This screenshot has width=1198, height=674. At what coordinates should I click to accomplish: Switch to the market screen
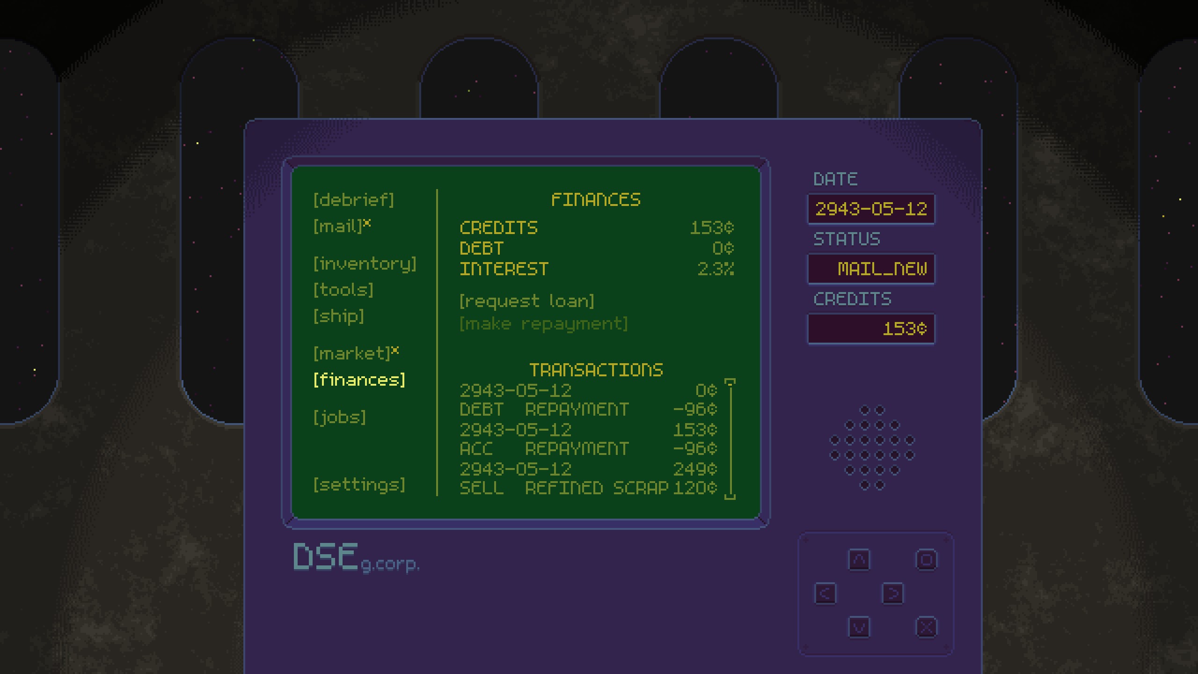coord(352,353)
